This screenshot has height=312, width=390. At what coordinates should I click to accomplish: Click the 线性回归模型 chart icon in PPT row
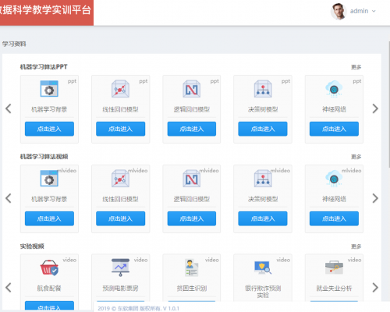coord(120,89)
